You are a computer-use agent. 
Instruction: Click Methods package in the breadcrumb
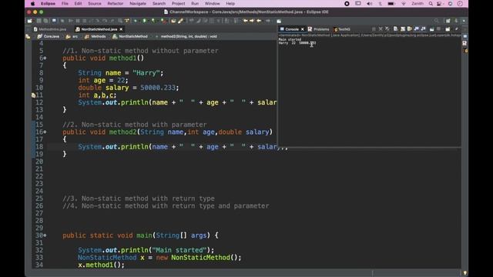[x=99, y=36]
